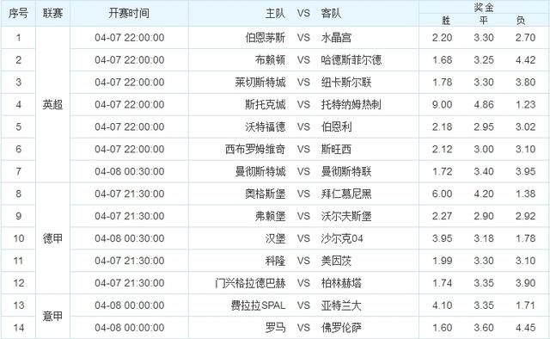
Task: Click win odds 2.20 for 伯恩茅斯
Action: 442,38
